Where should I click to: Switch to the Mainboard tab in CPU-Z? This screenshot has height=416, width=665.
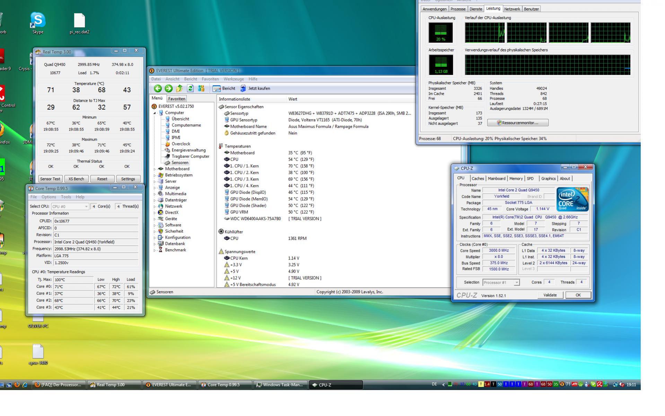497,179
